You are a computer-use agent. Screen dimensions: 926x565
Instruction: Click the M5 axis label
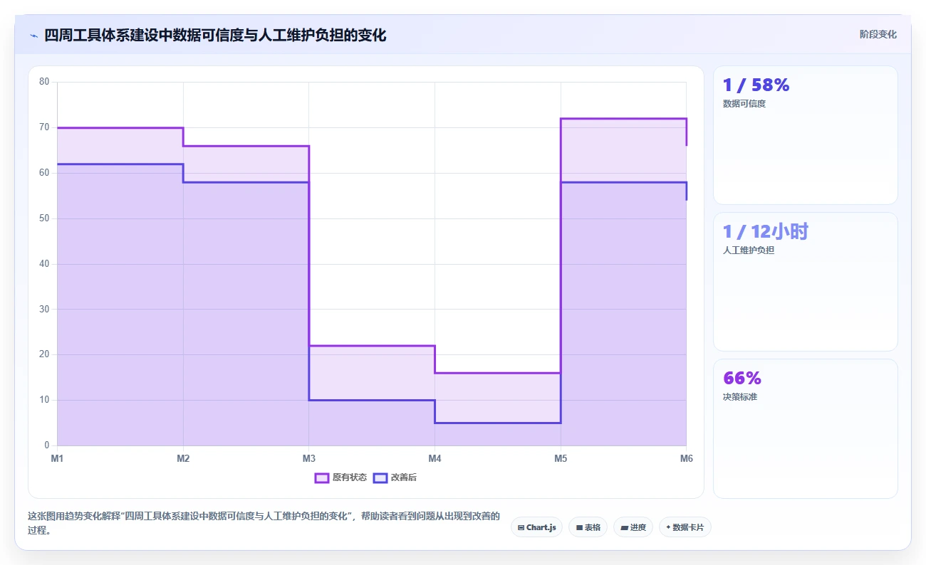pos(561,458)
